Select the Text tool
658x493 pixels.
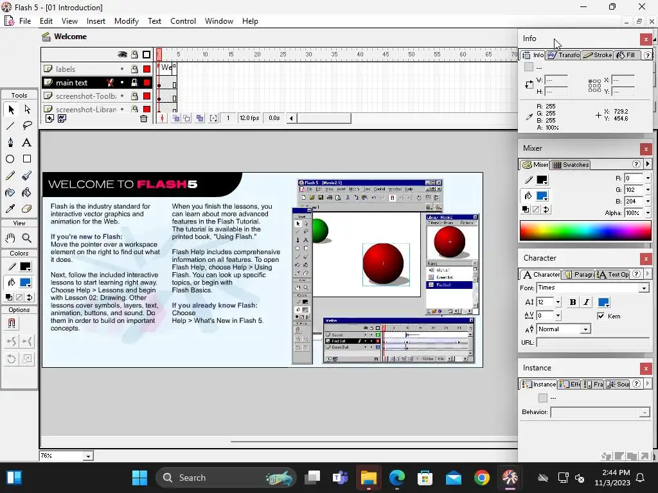pos(27,142)
